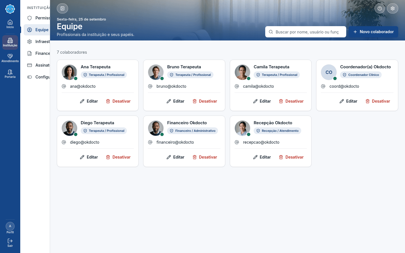Edit Camila Terapeuta's card
405x253 pixels.
coord(262,101)
